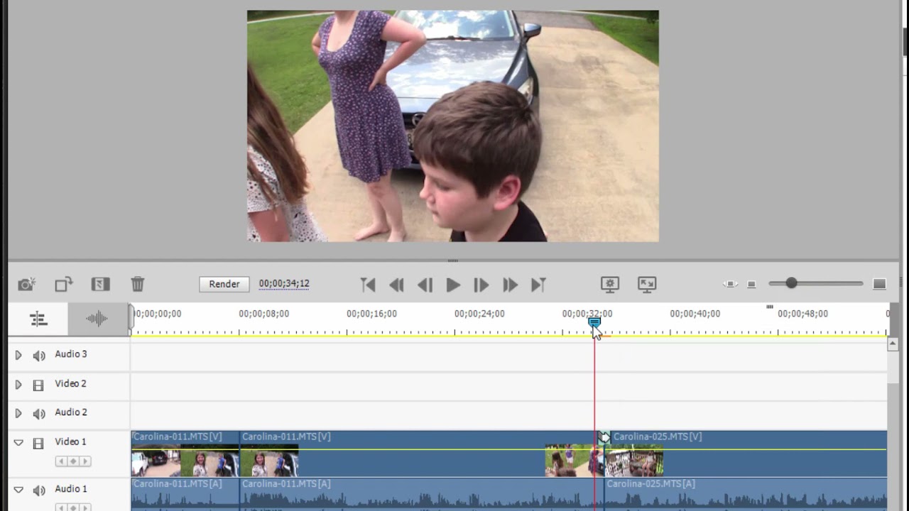Viewport: 909px width, 511px height.
Task: Click the timeline scrollbar up arrow
Action: (893, 344)
